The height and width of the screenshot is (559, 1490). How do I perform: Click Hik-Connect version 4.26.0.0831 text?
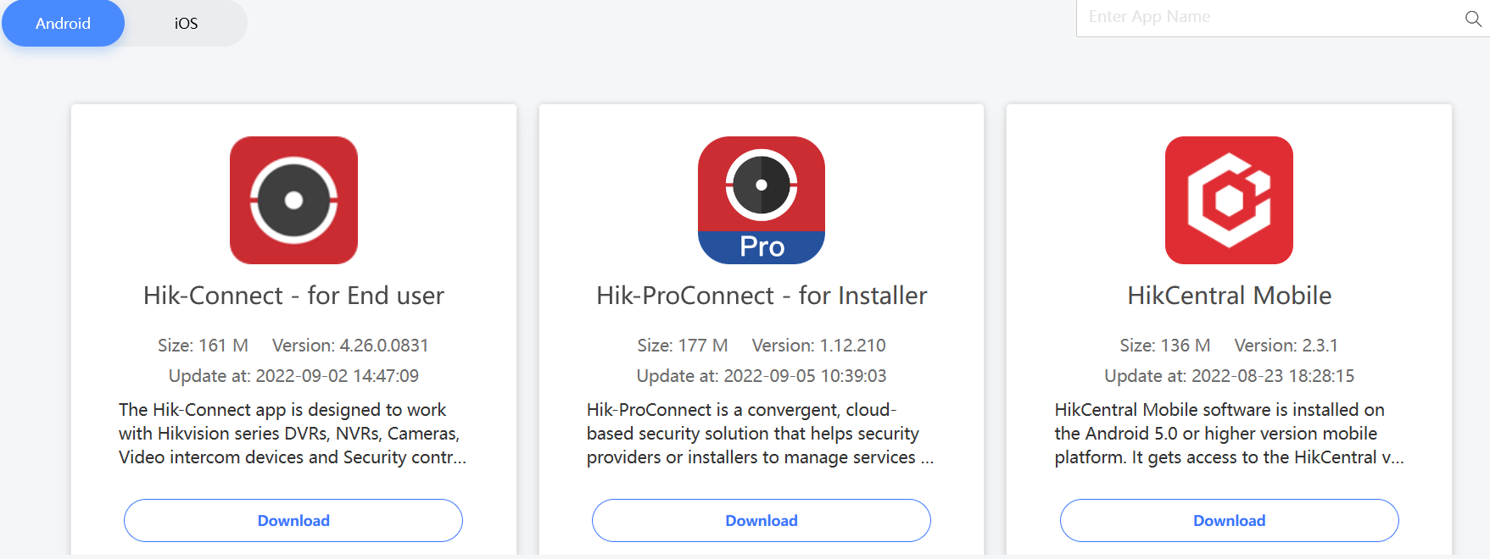[x=350, y=346]
